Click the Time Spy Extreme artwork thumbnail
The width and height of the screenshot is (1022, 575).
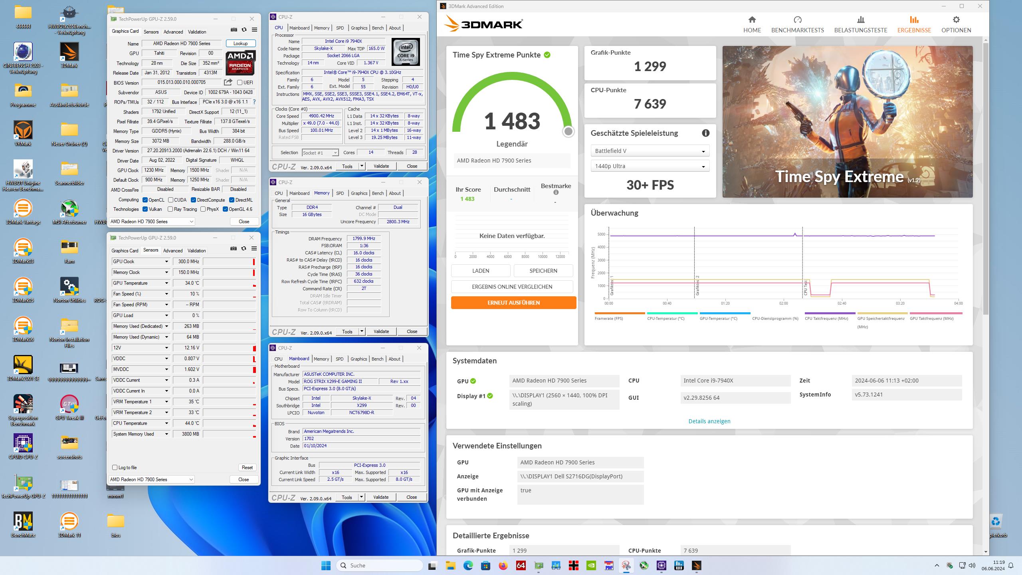[847, 122]
